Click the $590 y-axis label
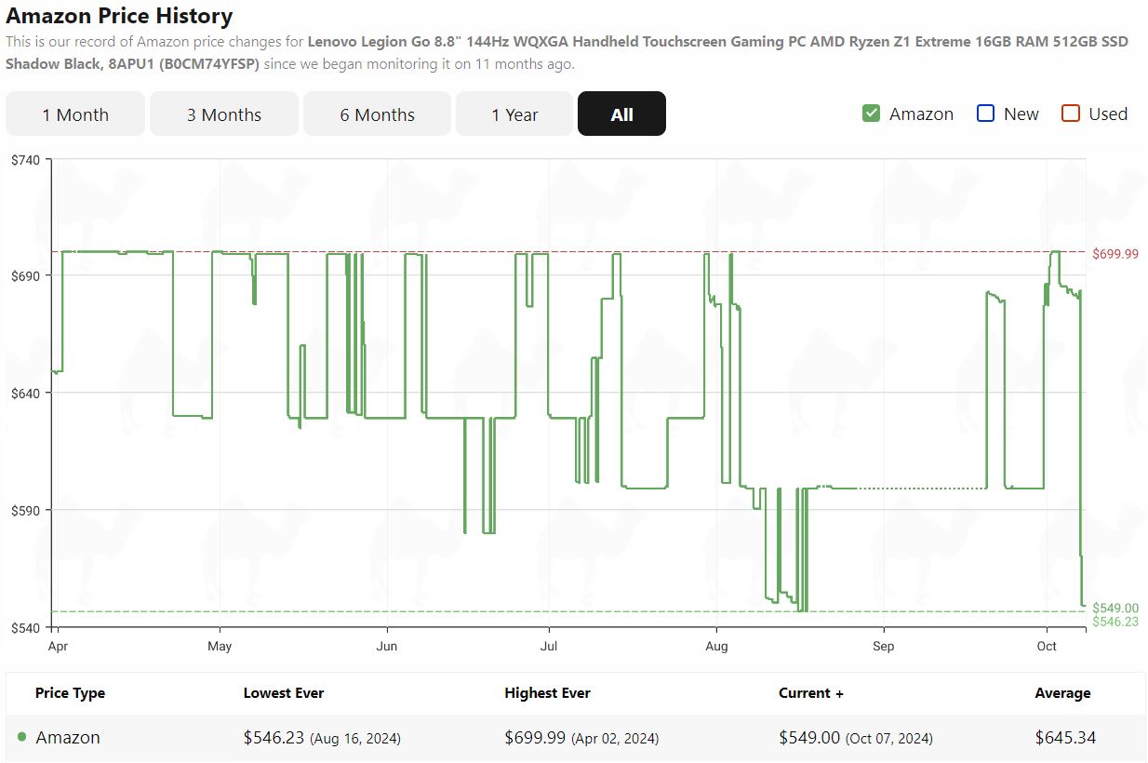The width and height of the screenshot is (1148, 763). click(x=25, y=511)
